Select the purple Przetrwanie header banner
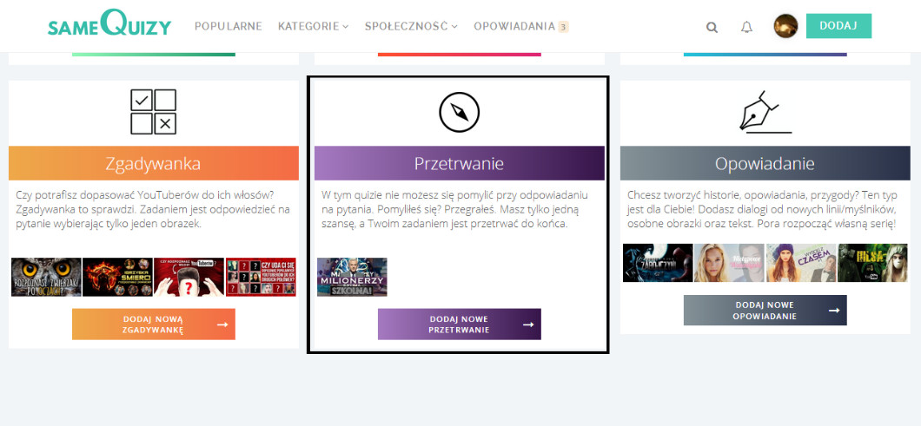This screenshot has width=921, height=426. click(x=459, y=163)
